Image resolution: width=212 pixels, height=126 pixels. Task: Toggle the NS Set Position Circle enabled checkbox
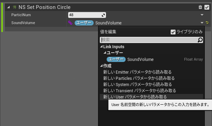pos(207,7)
